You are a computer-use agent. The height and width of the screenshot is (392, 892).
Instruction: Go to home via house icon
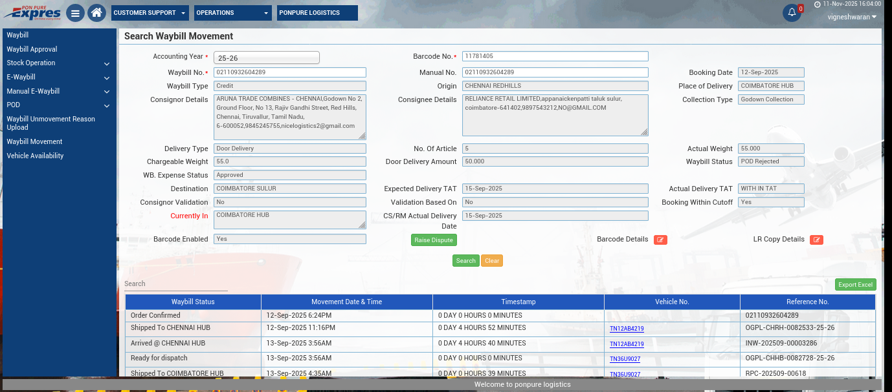coord(96,13)
